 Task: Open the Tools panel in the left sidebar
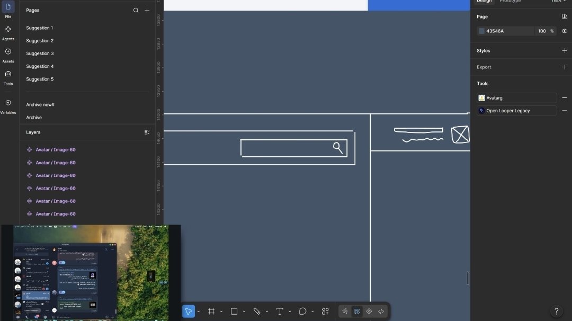8,78
